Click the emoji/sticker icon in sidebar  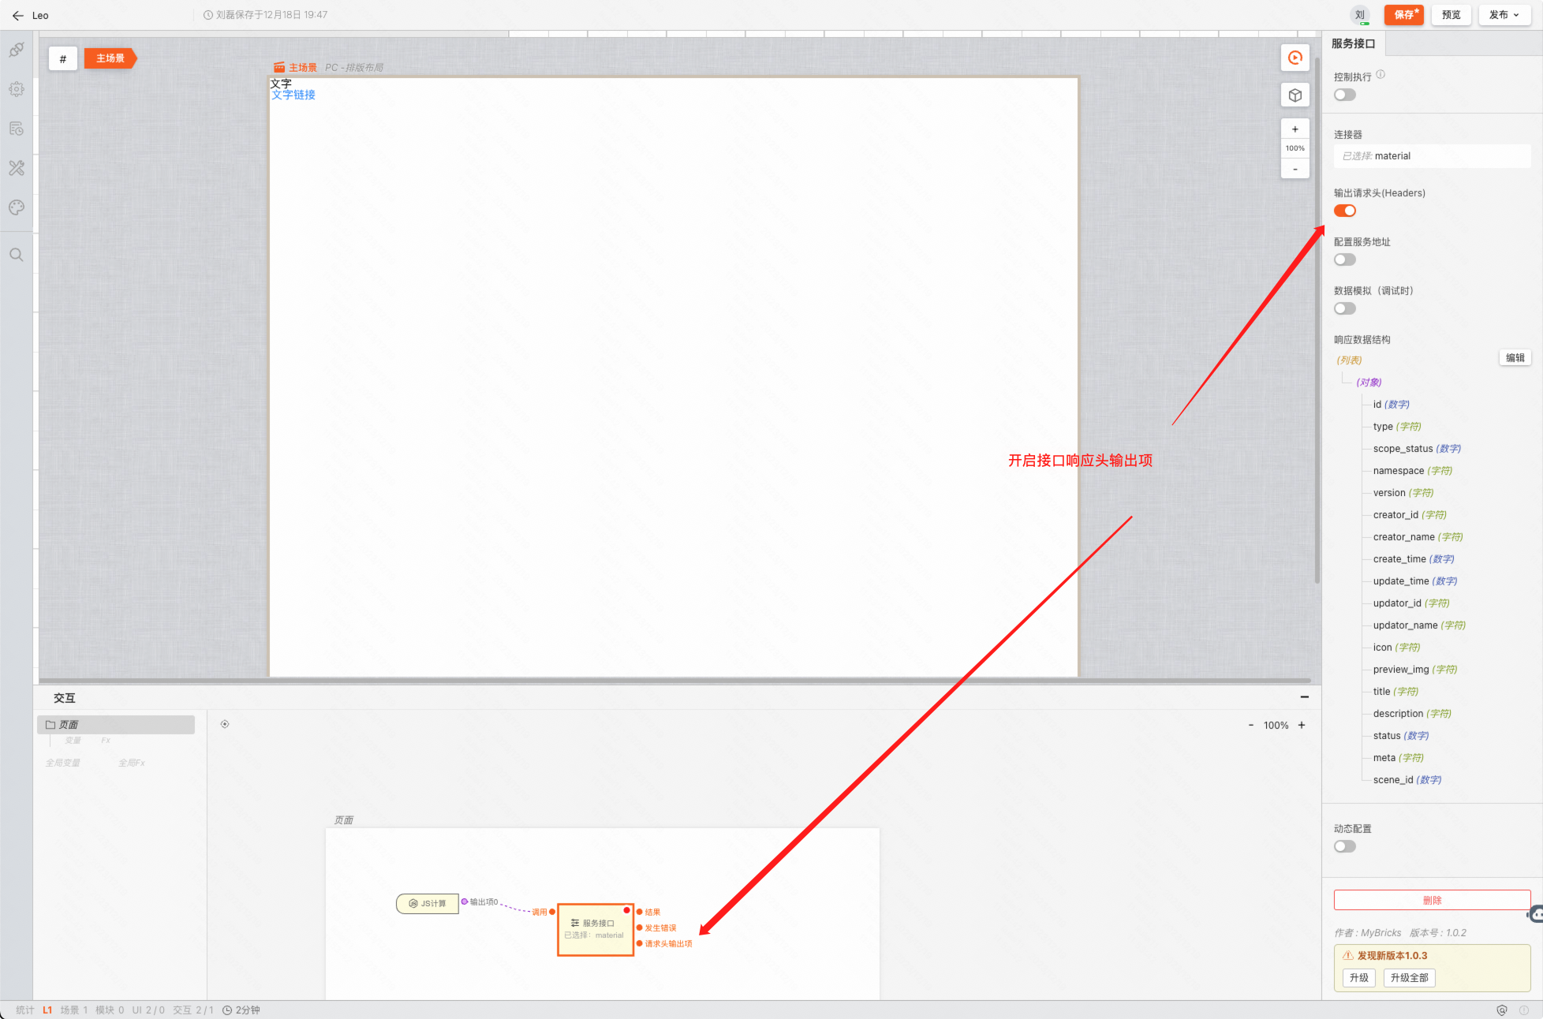tap(18, 207)
